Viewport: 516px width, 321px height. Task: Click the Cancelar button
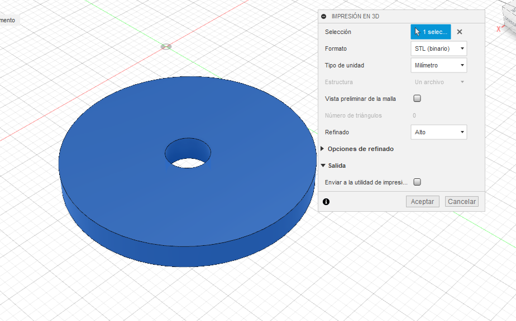pos(462,202)
